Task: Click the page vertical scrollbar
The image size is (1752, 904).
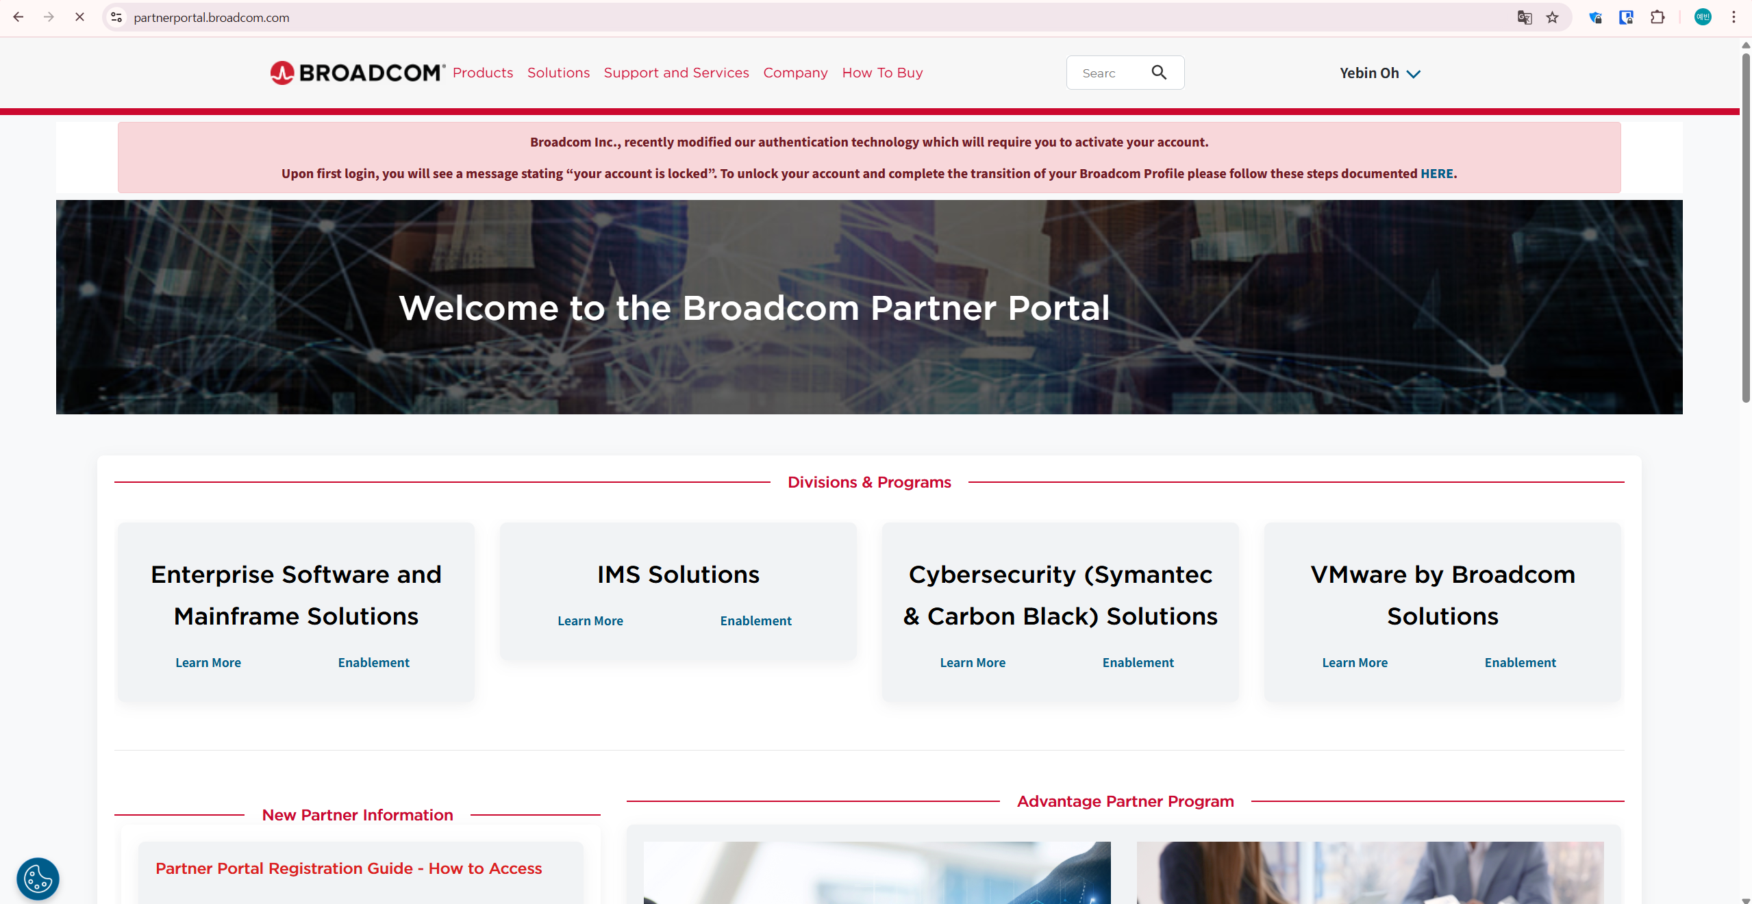Action: click(1745, 226)
